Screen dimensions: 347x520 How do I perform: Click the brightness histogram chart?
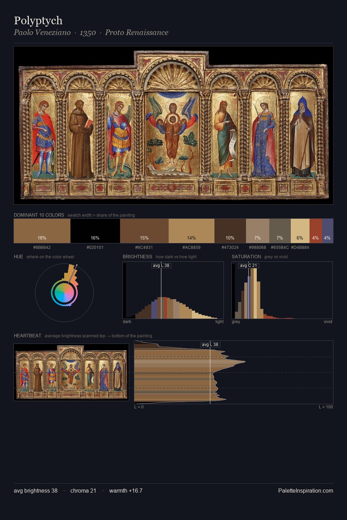click(173, 290)
